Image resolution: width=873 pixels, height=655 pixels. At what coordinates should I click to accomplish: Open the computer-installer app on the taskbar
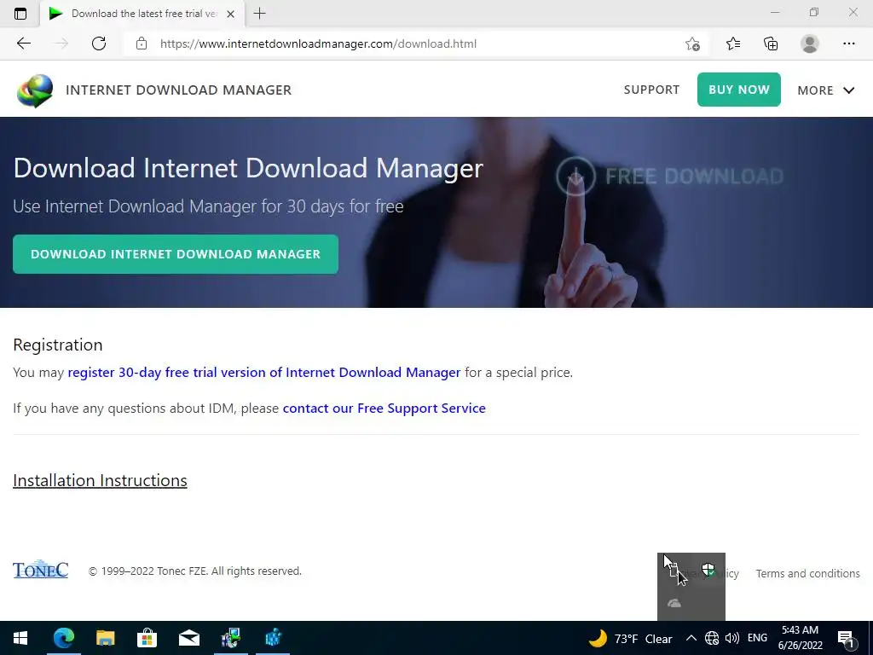[x=230, y=638]
